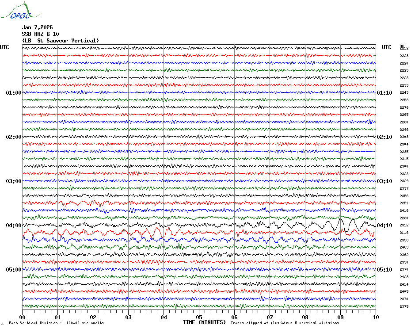Click the 01:00 time label on left

point(13,93)
